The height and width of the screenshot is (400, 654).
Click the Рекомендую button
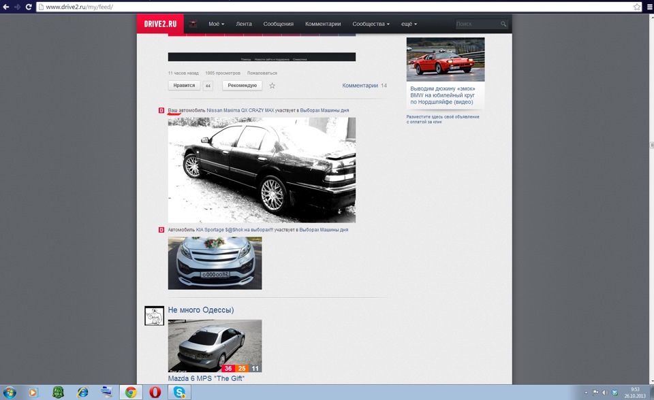click(242, 86)
